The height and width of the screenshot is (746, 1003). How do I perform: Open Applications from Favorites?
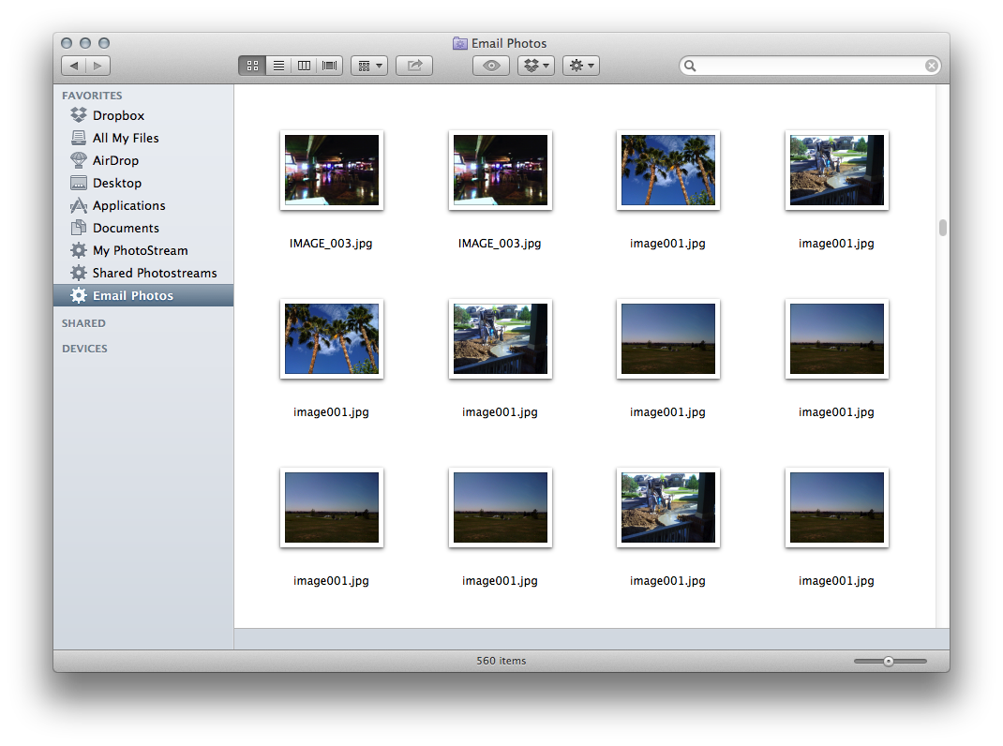pos(143,205)
